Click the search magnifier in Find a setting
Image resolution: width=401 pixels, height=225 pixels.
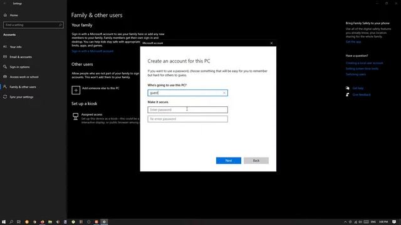61,25
